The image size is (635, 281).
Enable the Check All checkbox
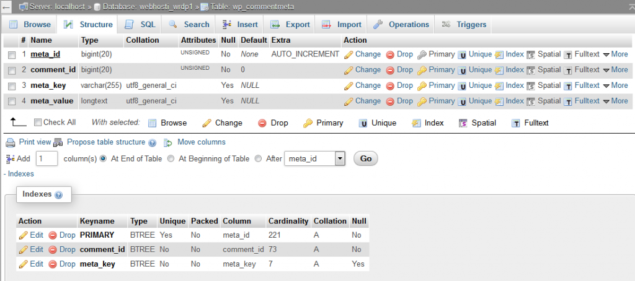38,123
